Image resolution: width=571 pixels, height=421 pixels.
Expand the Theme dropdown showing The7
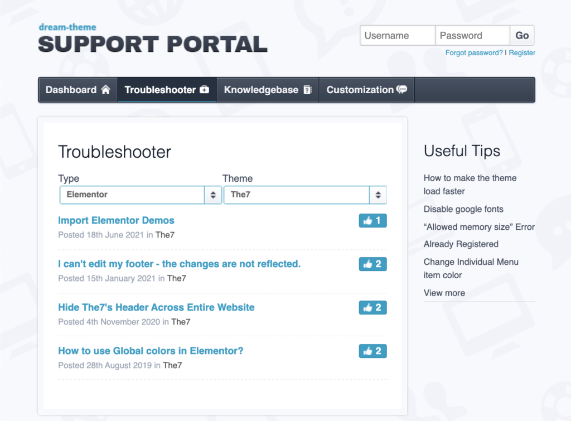click(x=305, y=195)
